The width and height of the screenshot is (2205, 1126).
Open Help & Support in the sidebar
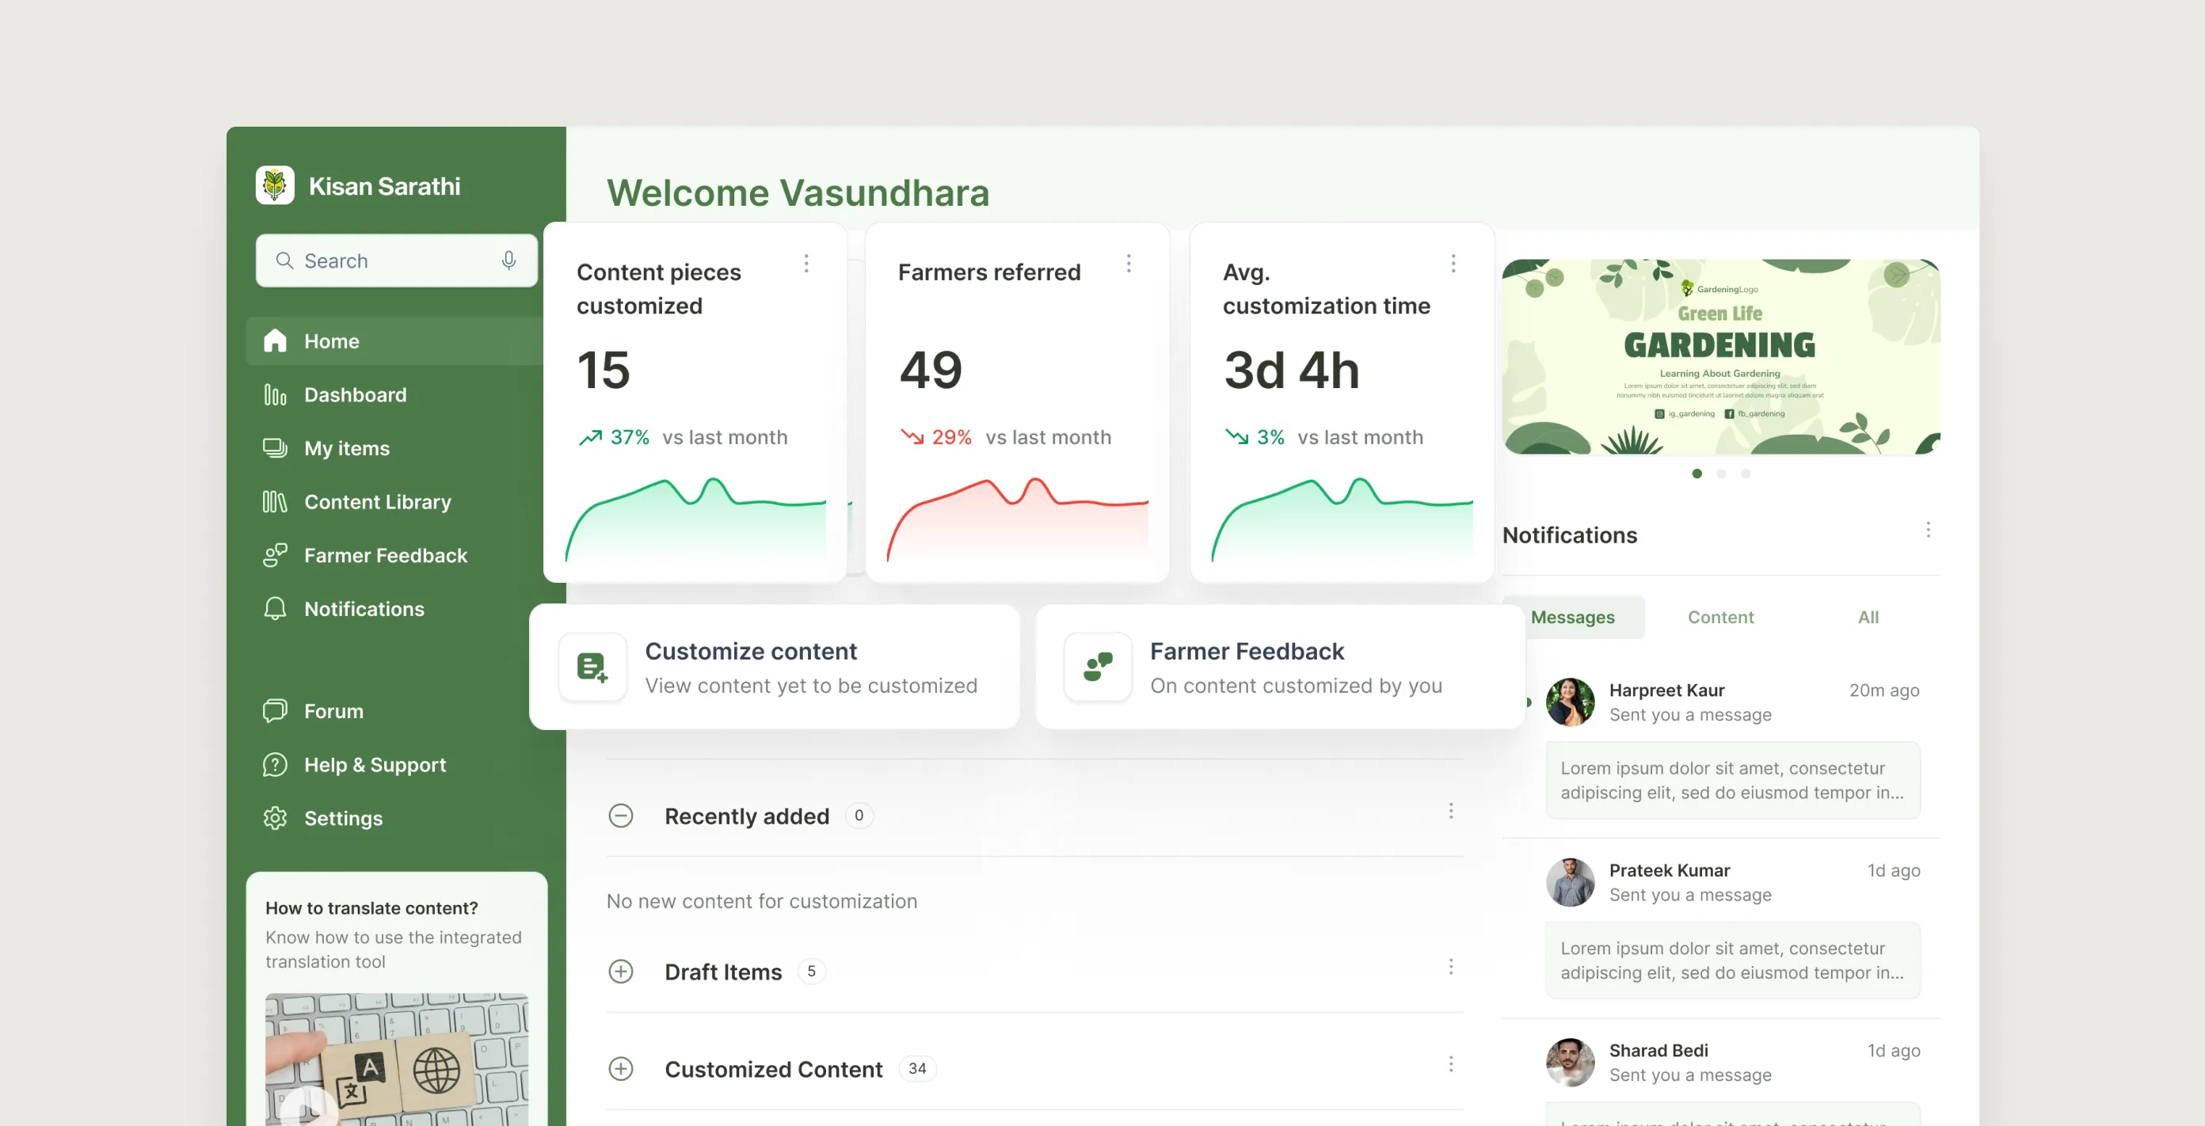[374, 765]
